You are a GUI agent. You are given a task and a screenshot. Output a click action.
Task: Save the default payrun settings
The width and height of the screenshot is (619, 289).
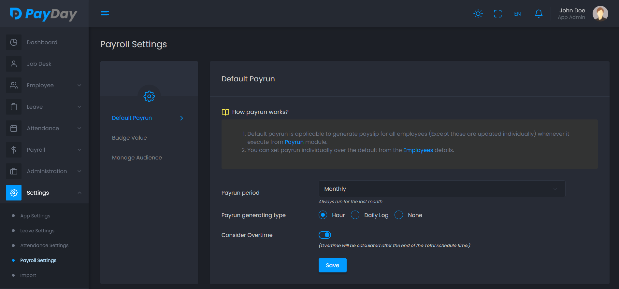pos(332,265)
